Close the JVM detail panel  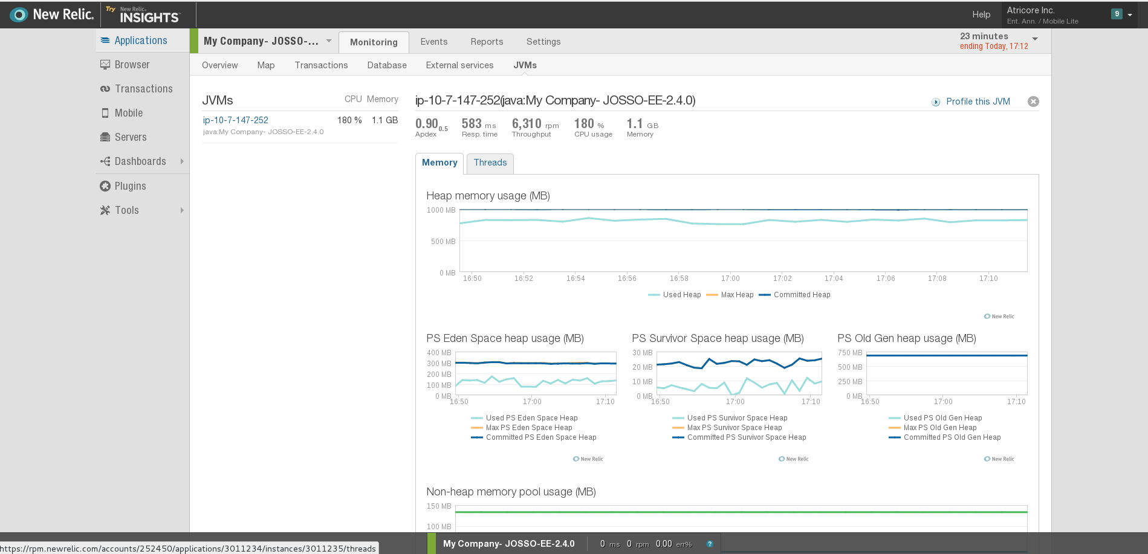(x=1033, y=101)
